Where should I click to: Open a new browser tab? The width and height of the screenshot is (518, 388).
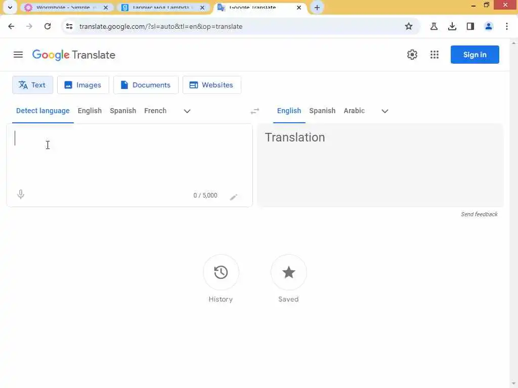click(317, 7)
